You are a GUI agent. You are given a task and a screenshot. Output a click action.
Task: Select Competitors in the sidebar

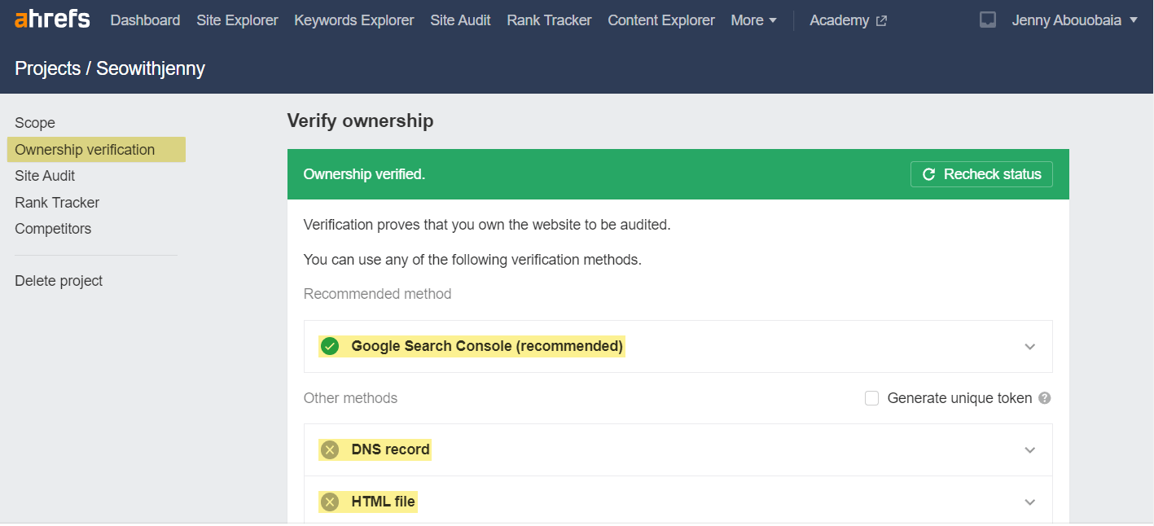53,229
